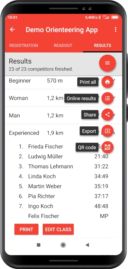Expand the Woman class row
128x269 pixels.
(63, 98)
